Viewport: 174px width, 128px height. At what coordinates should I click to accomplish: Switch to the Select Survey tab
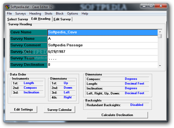[x=18, y=19]
